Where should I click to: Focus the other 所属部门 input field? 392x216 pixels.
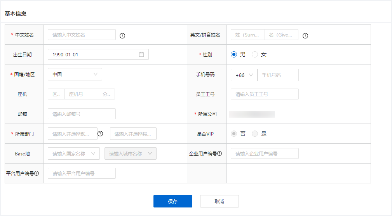click(x=133, y=134)
